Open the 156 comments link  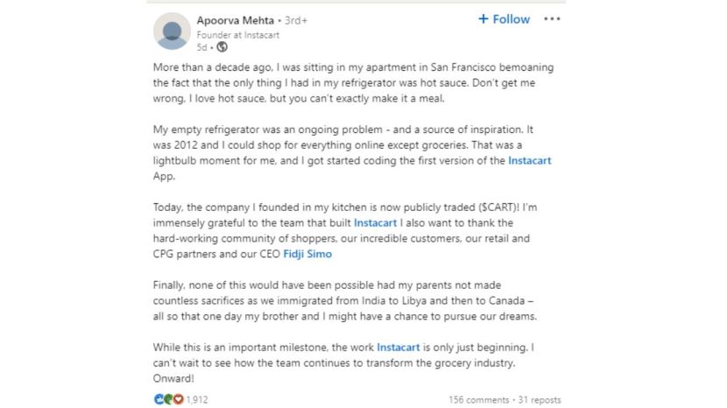click(479, 399)
